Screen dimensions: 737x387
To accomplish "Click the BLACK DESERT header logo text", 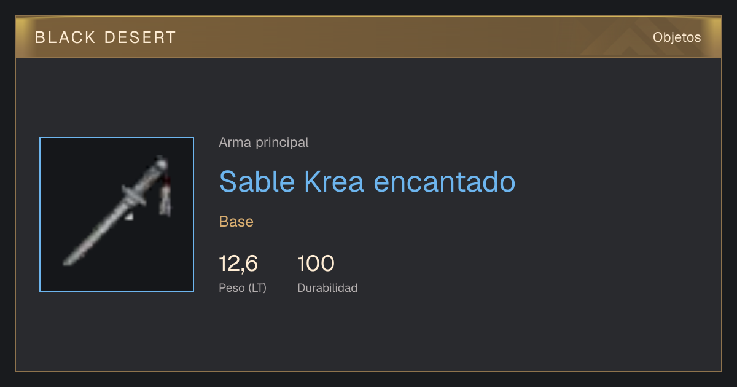I will [x=106, y=37].
